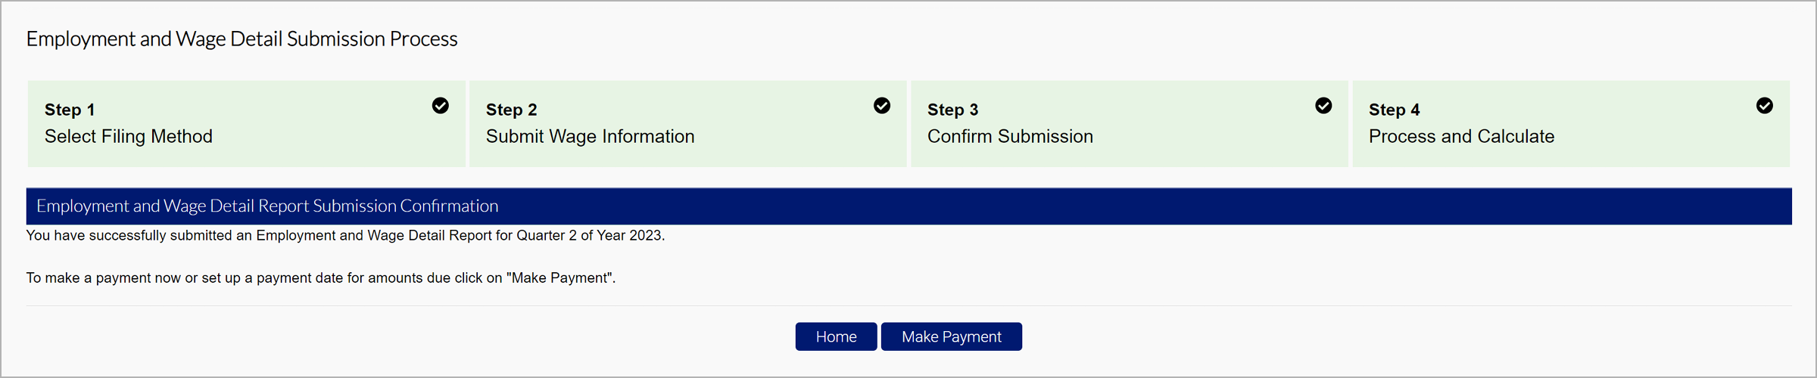This screenshot has height=378, width=1817.
Task: Click the Submit Wage Information step text
Action: 590,137
